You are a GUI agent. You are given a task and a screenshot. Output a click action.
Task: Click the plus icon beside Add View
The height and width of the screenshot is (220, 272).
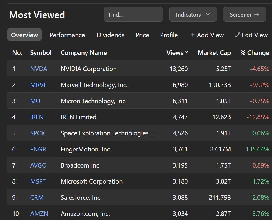pos(192,35)
